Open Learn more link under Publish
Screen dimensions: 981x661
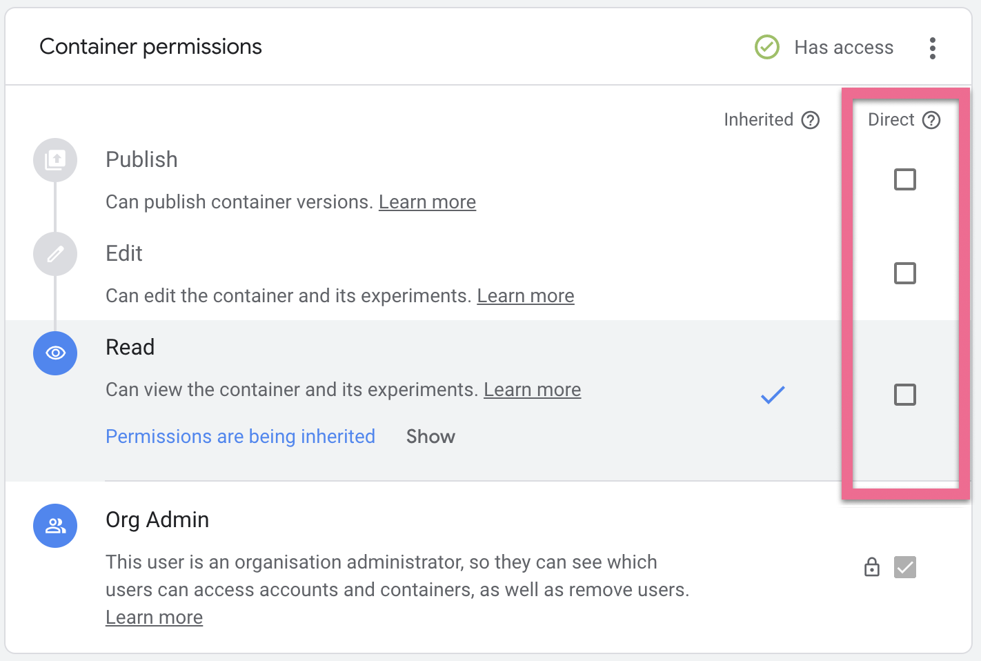427,202
